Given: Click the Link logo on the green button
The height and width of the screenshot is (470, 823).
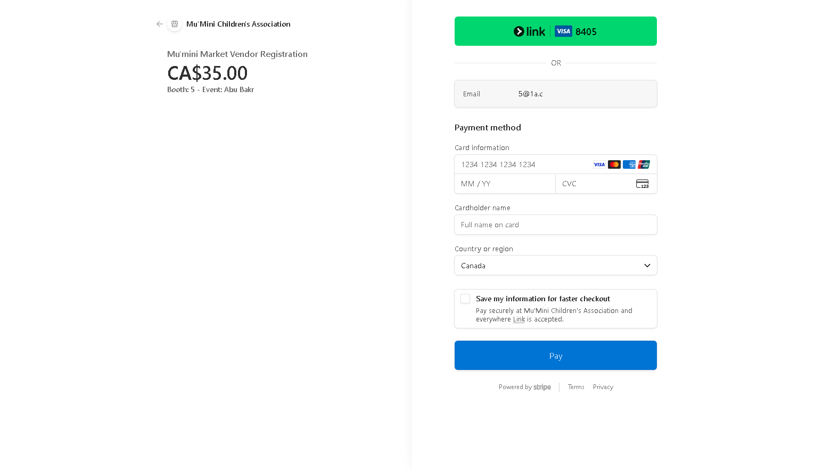Looking at the screenshot, I should click(x=529, y=31).
